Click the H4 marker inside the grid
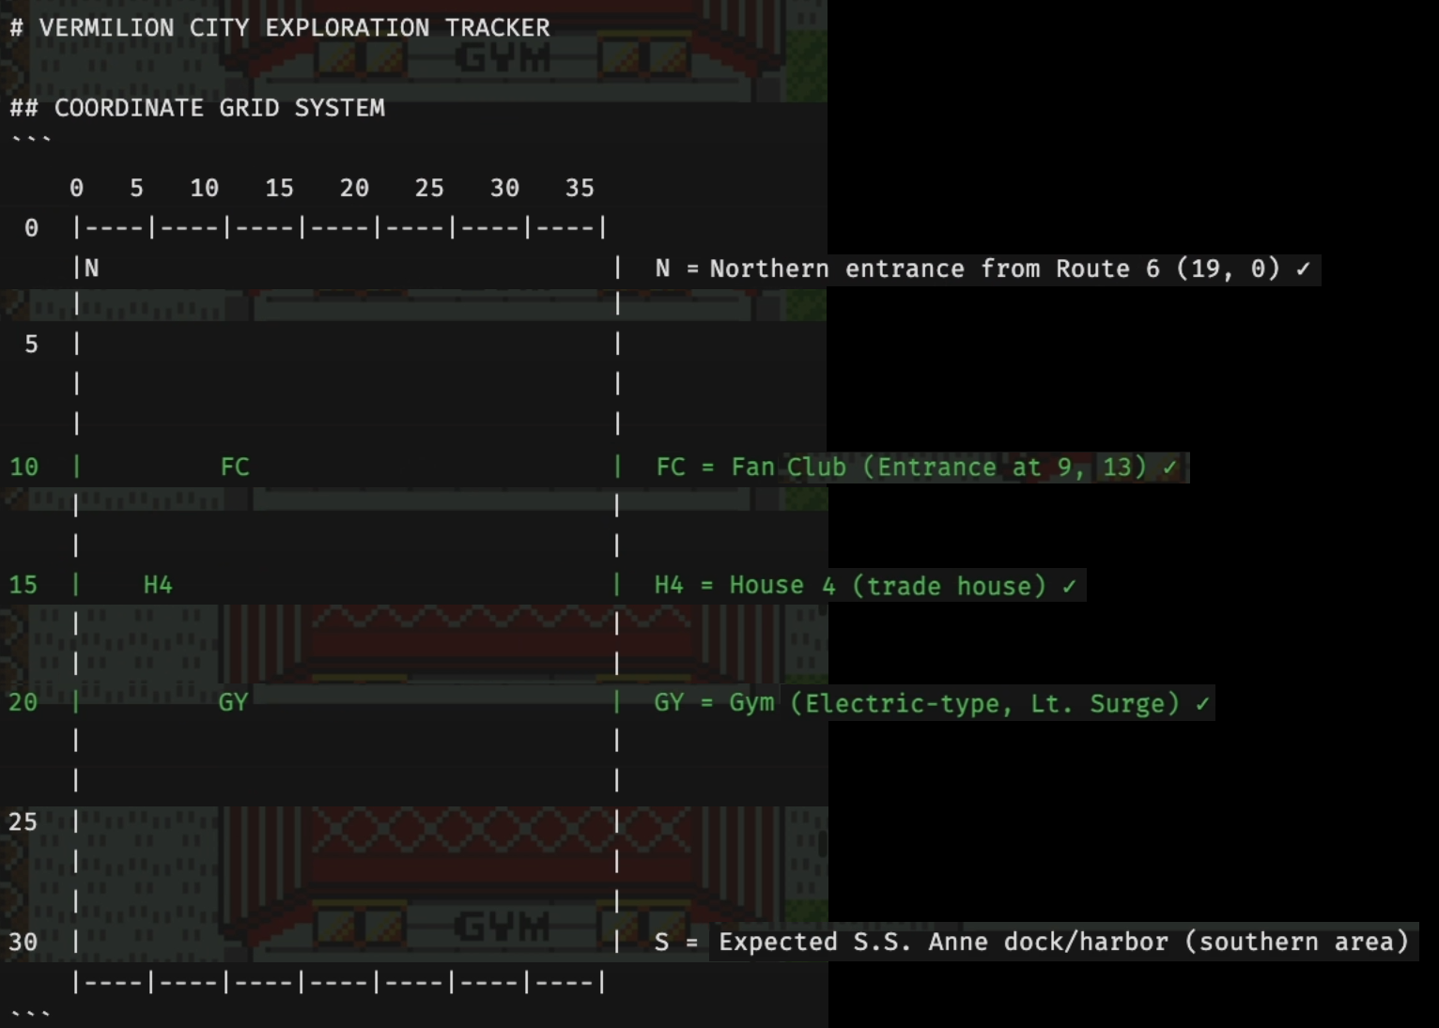 [158, 585]
